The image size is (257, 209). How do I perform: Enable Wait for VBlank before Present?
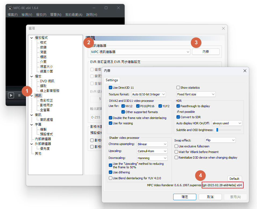(x=176, y=152)
